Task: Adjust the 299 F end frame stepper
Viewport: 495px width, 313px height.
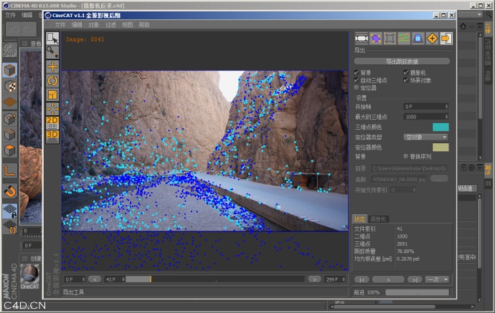Action: 344,279
